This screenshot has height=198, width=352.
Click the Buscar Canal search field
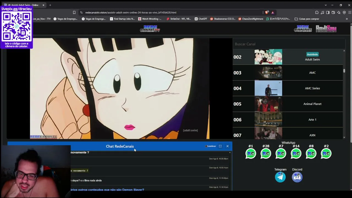point(289,44)
